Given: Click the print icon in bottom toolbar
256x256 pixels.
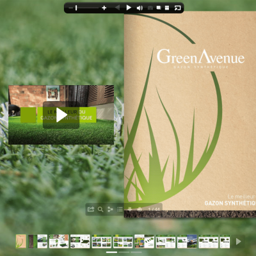Looking at the screenshot, I should tap(140, 209).
